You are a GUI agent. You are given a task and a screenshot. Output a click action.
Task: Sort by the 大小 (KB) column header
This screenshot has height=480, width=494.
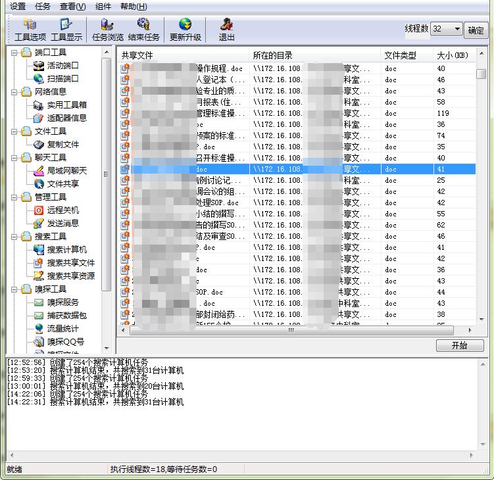(453, 55)
